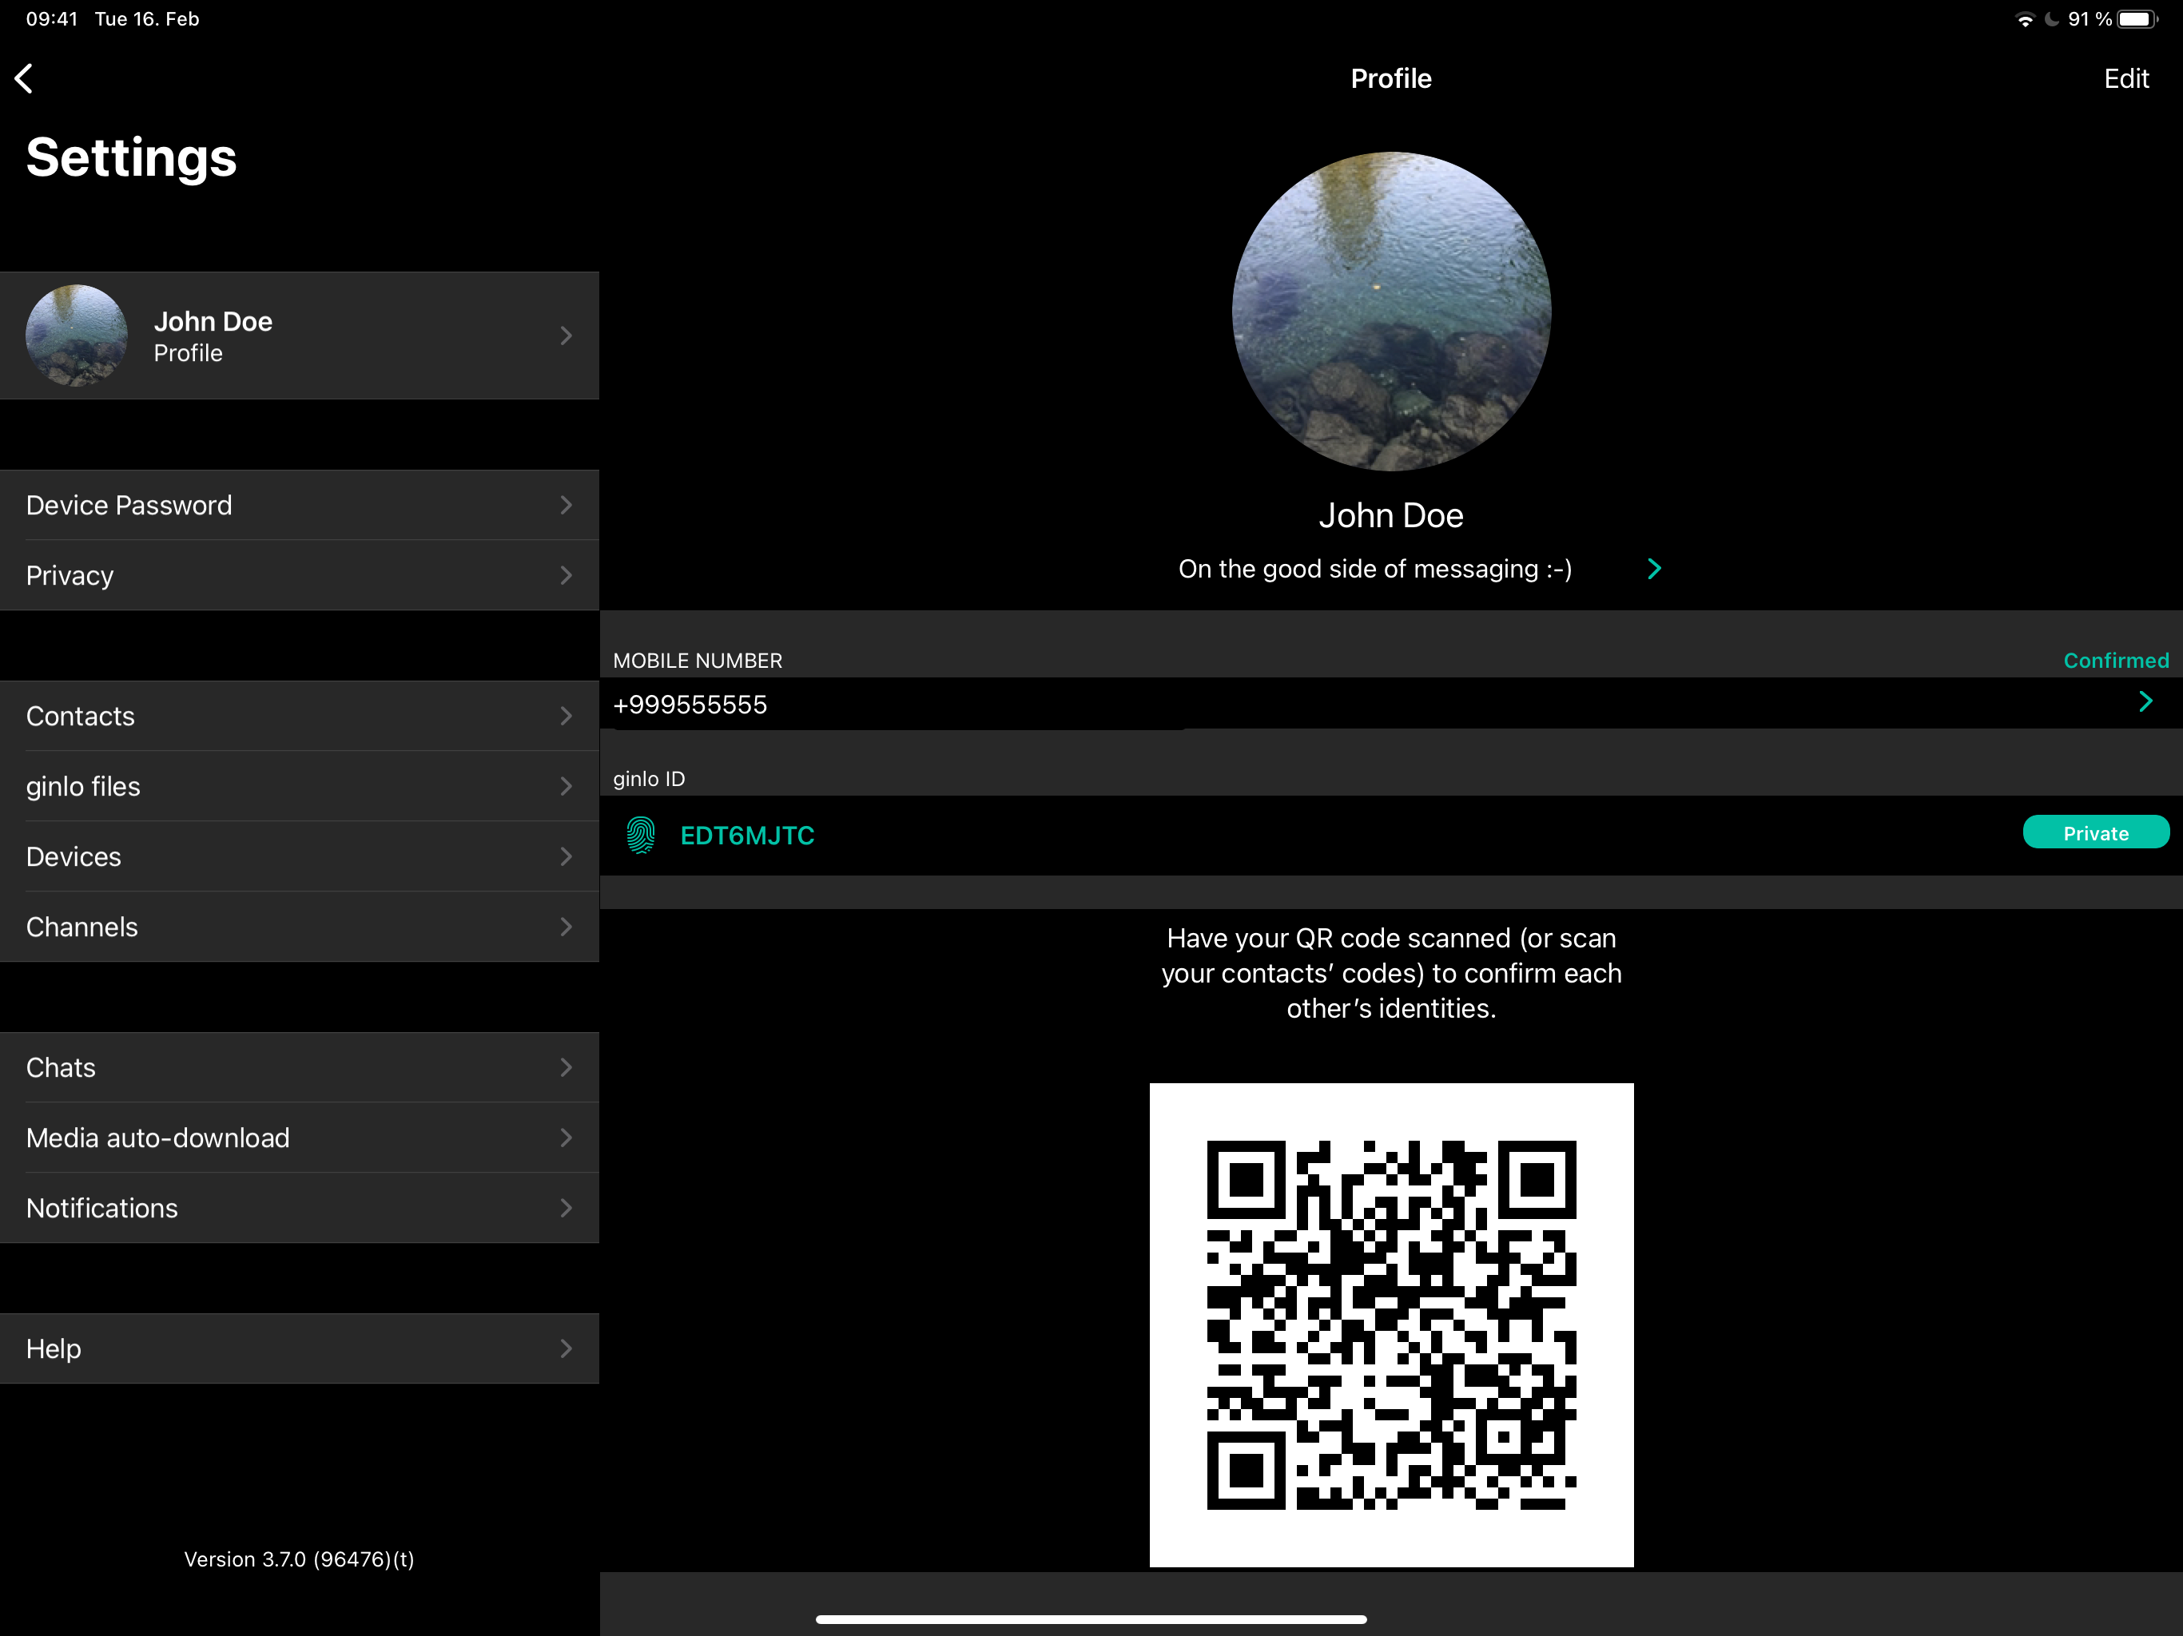Tap the QR code scanning instructions text
2183x1636 pixels.
point(1390,973)
